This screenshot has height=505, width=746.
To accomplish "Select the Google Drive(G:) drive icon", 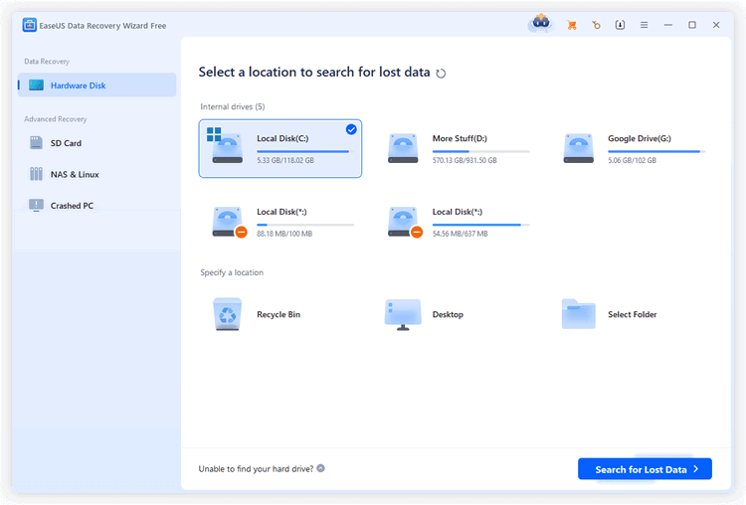I will pyautogui.click(x=579, y=148).
